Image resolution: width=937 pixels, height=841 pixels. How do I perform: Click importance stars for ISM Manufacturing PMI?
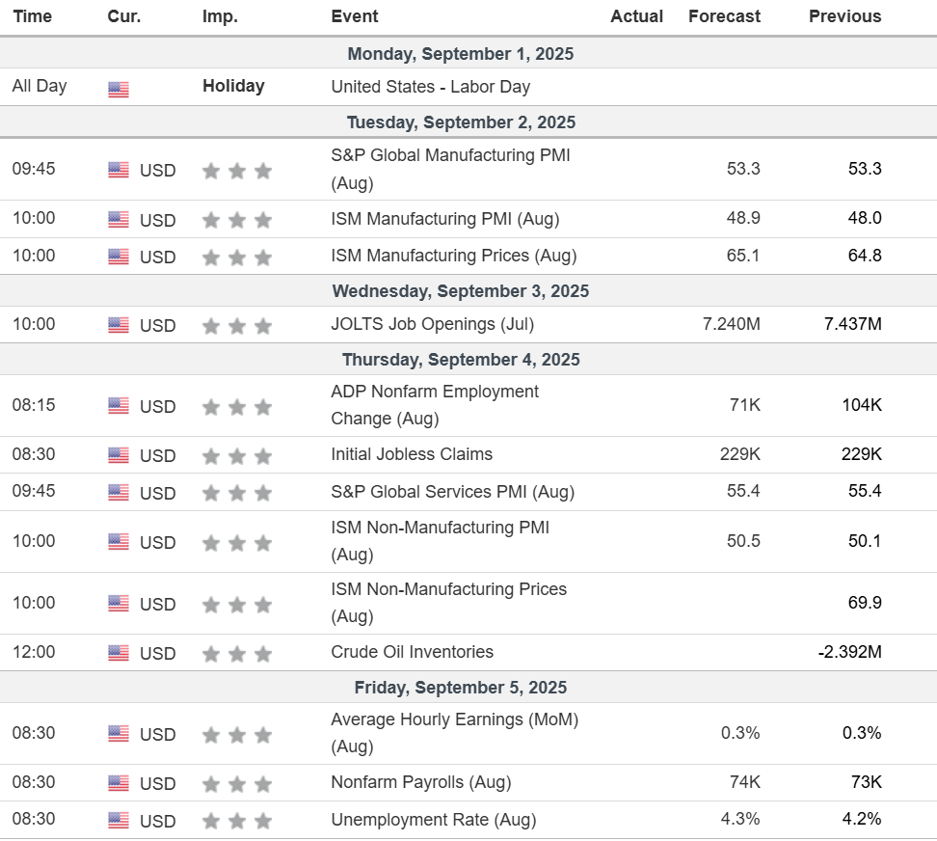(x=237, y=220)
